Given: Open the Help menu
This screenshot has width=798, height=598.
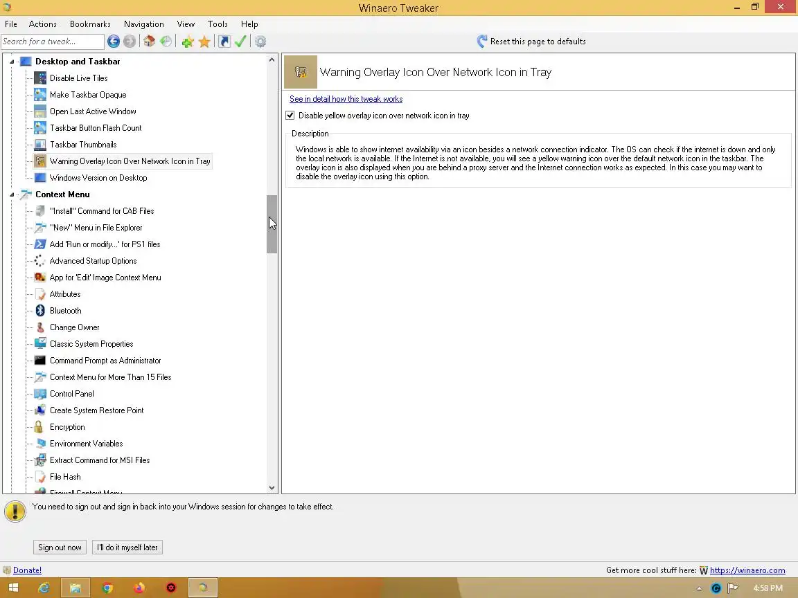Looking at the screenshot, I should pos(249,24).
